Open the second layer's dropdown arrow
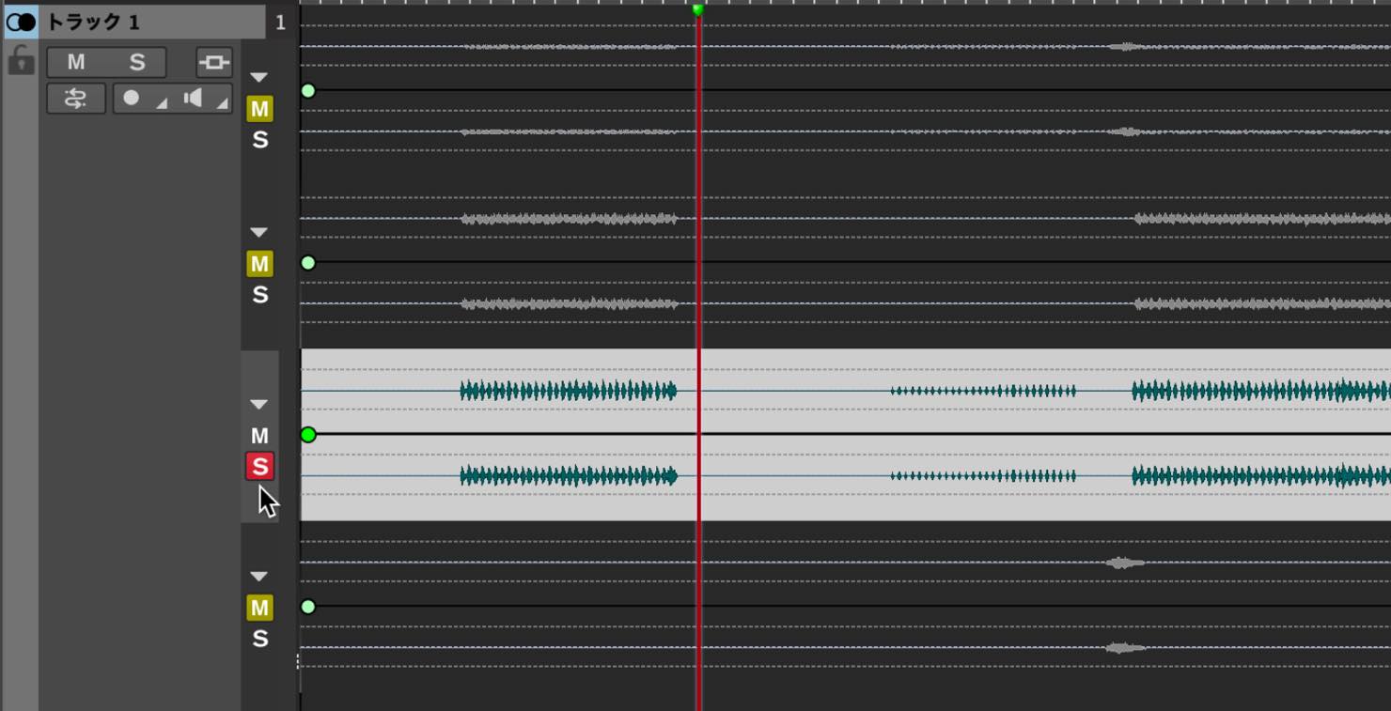 258,232
